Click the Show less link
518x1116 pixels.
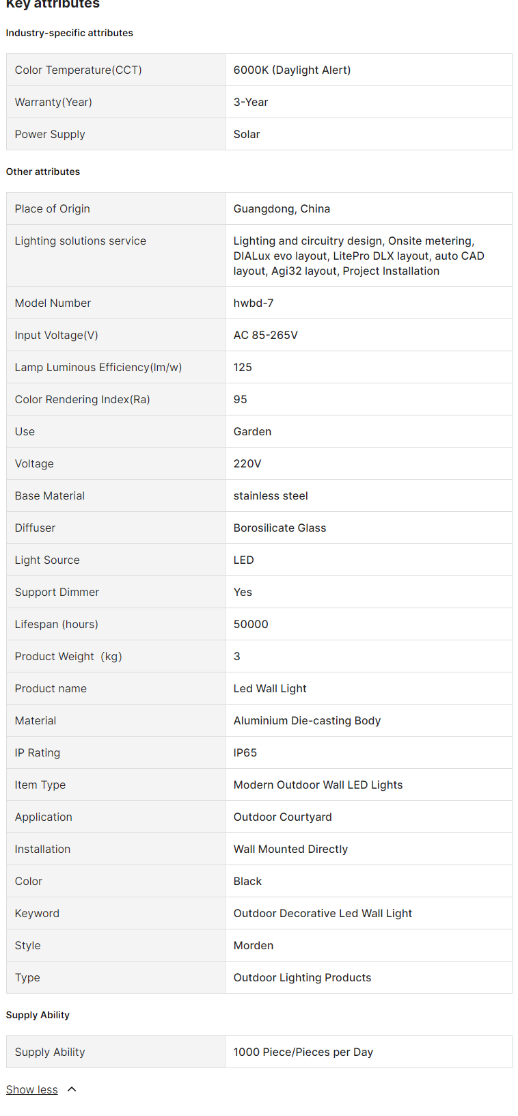(32, 1089)
